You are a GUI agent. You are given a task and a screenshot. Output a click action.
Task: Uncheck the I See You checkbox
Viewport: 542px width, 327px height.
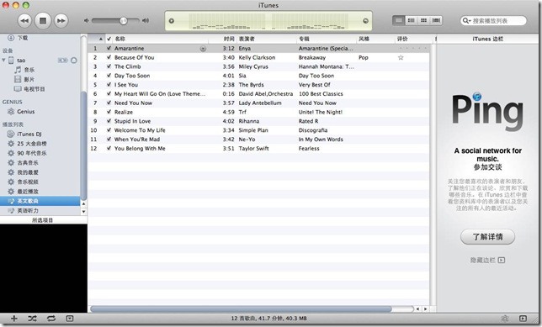[109, 85]
